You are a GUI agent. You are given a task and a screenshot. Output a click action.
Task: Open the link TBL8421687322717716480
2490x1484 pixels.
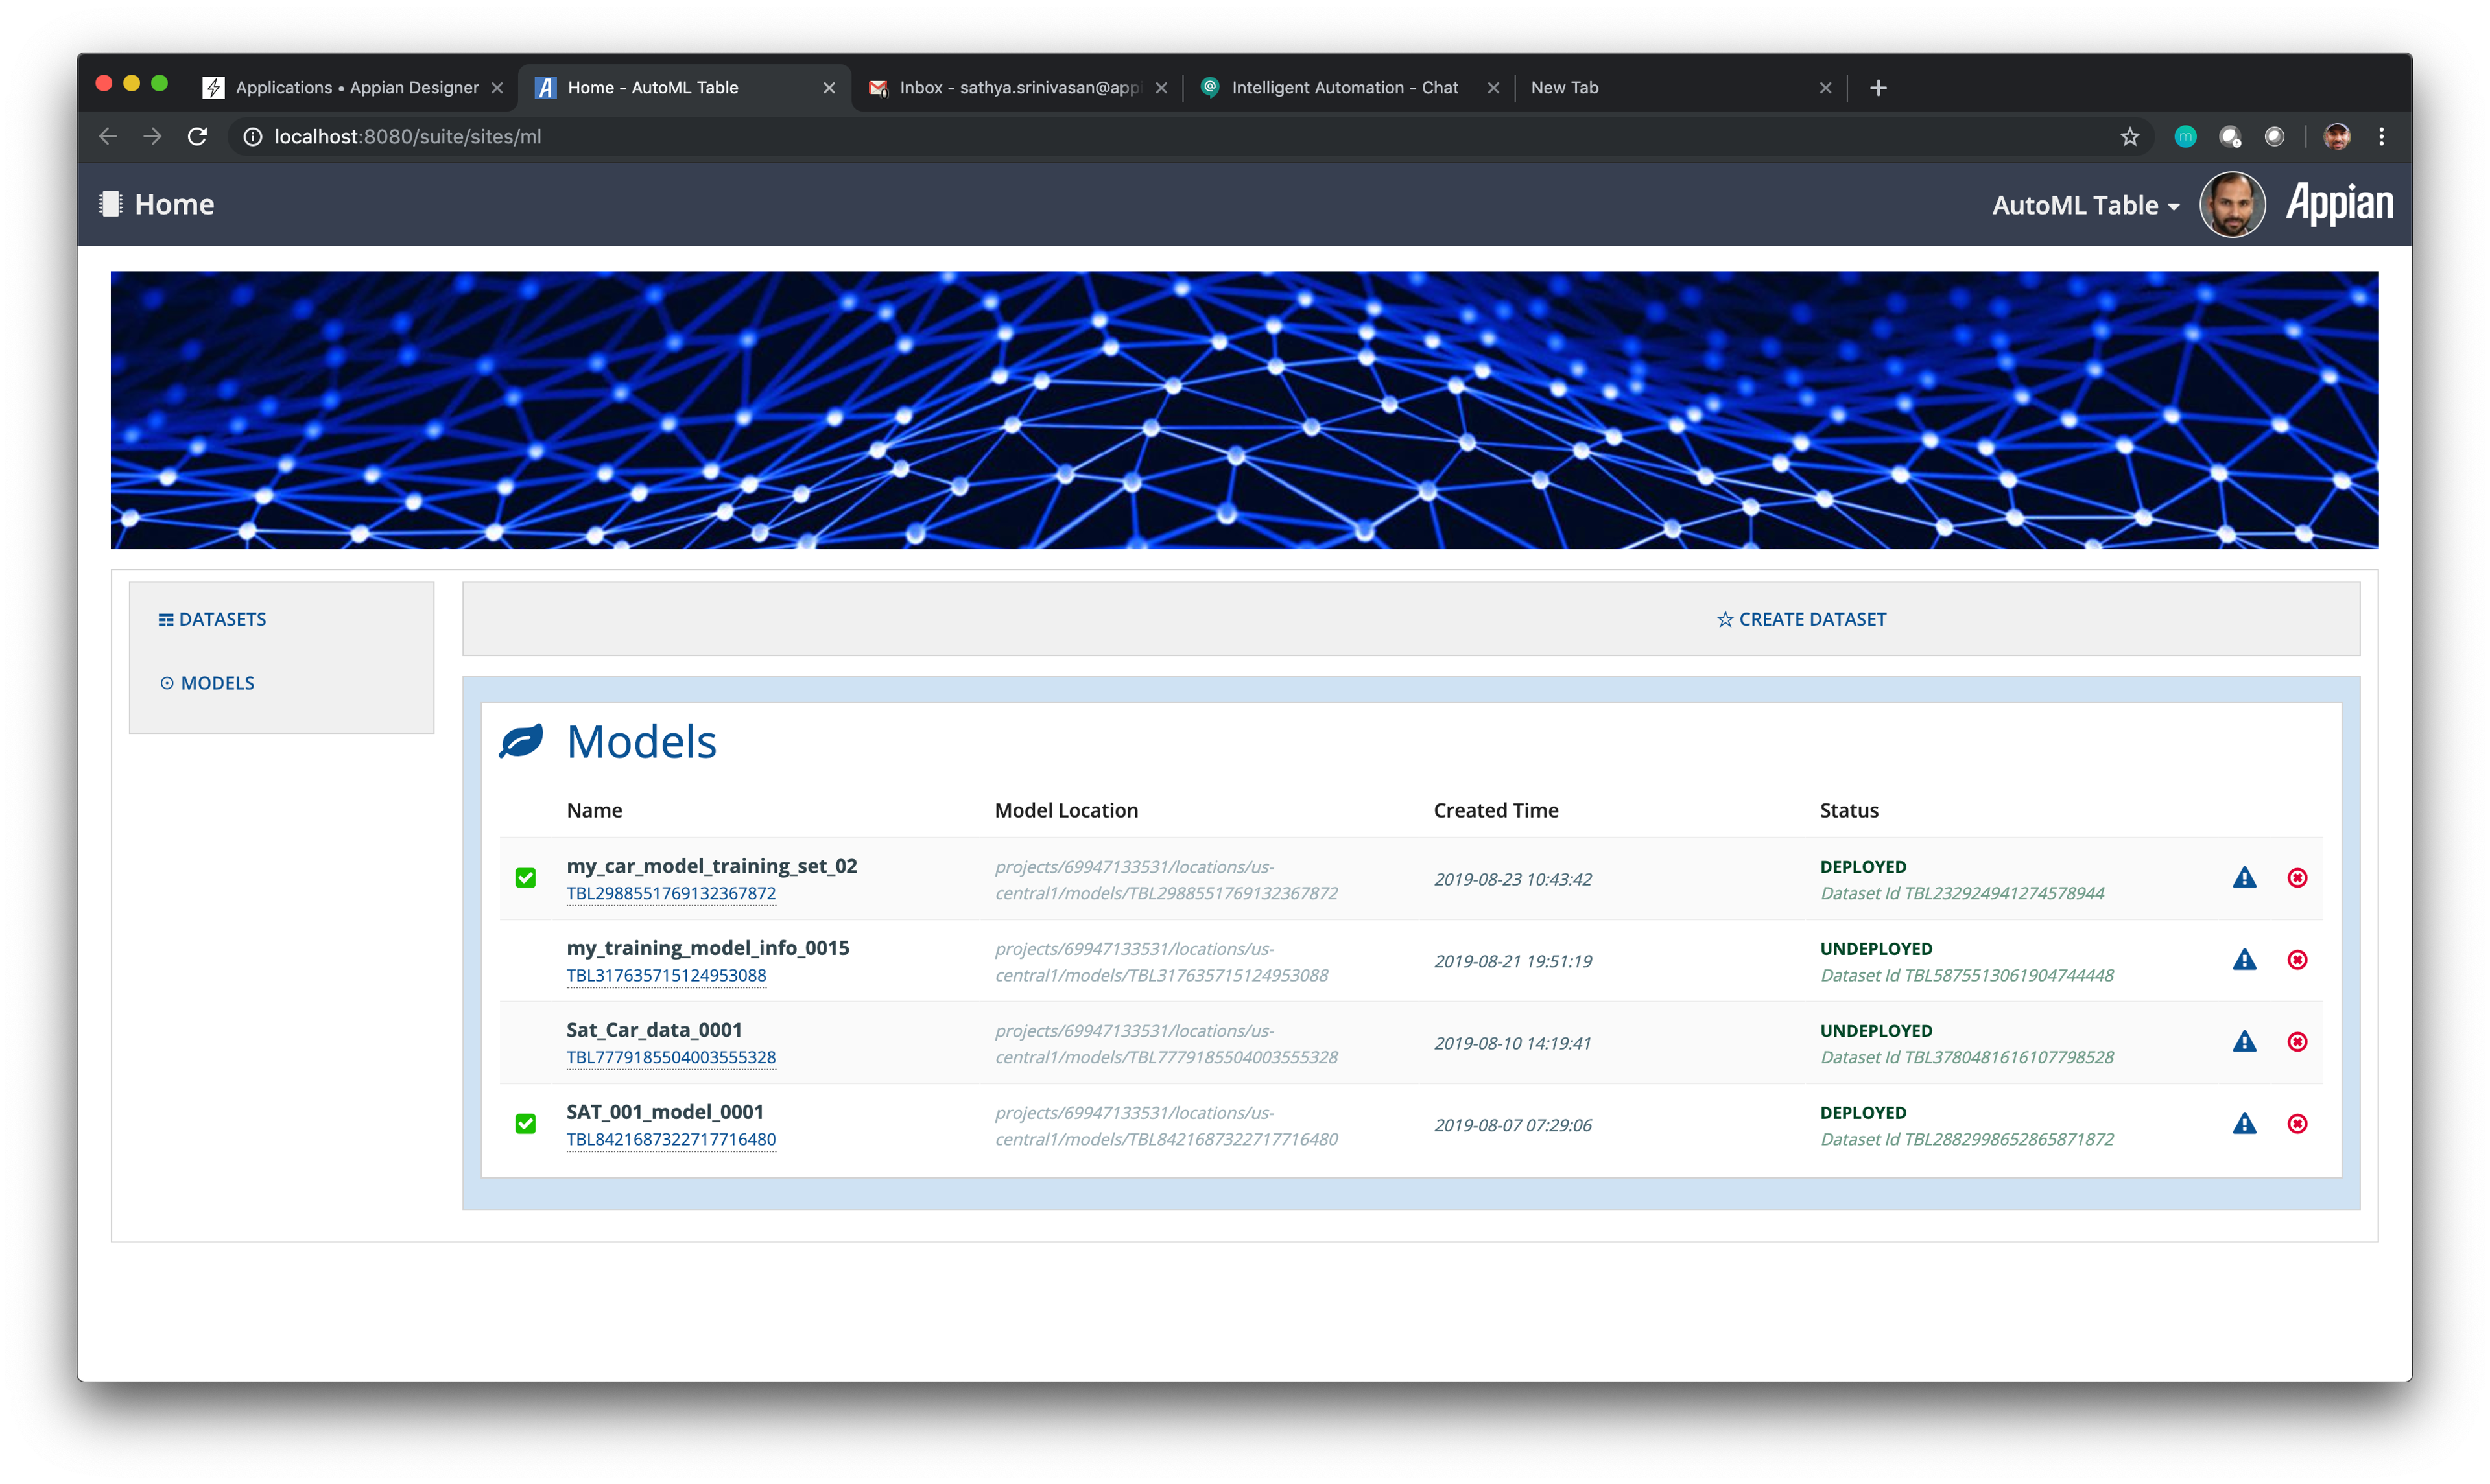[x=671, y=1139]
